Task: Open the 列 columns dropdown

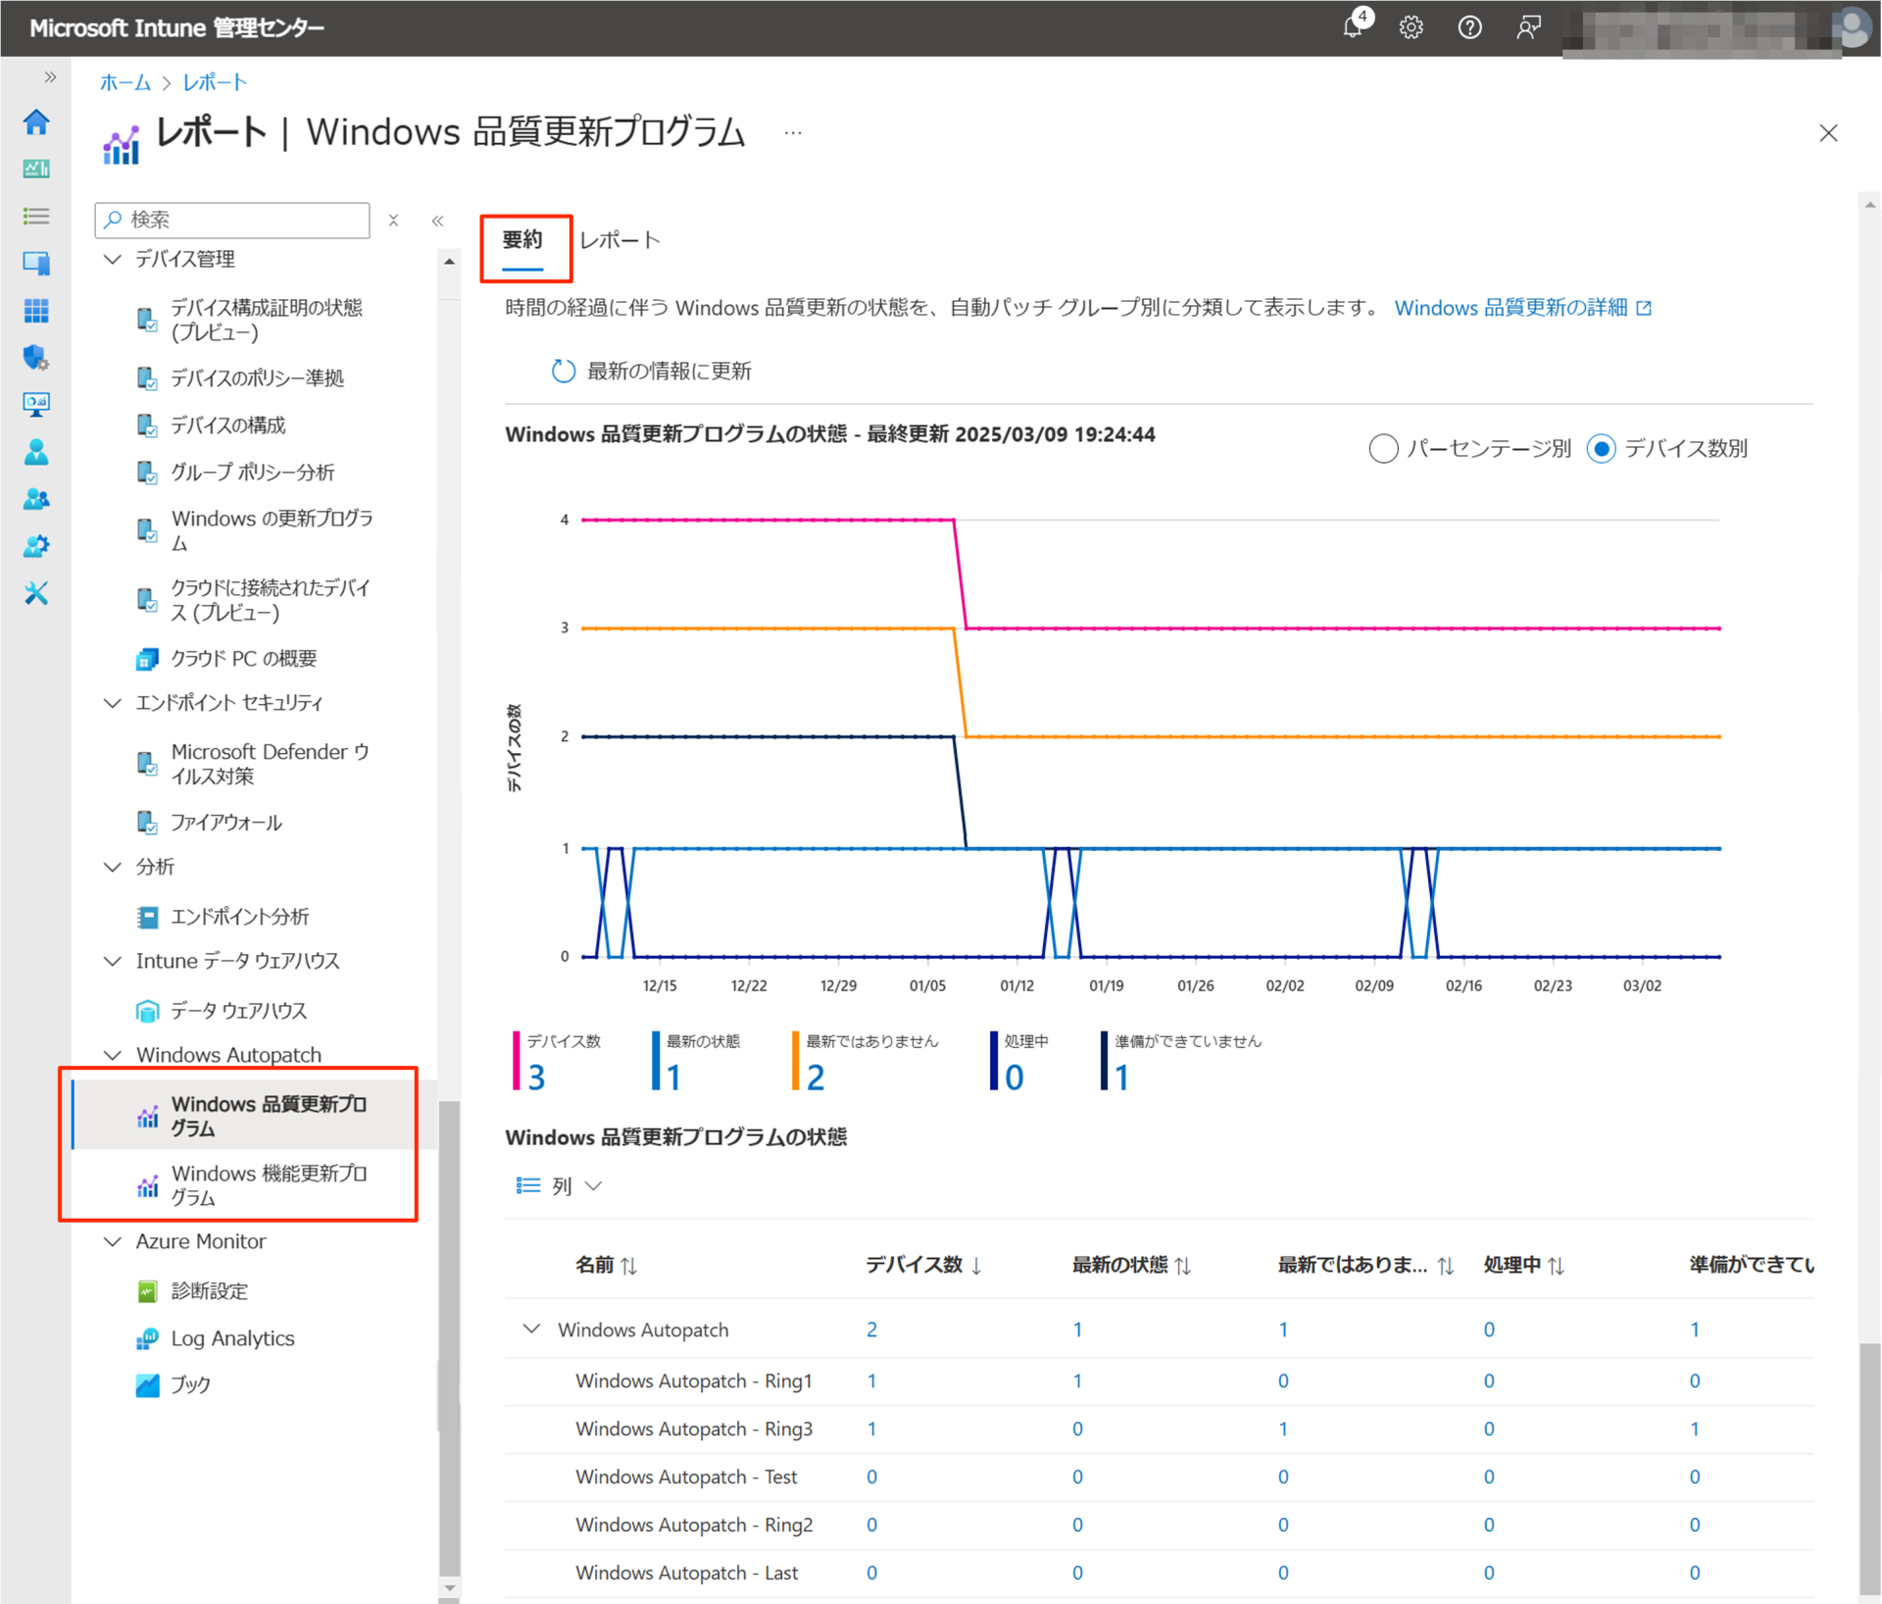Action: (x=559, y=1185)
